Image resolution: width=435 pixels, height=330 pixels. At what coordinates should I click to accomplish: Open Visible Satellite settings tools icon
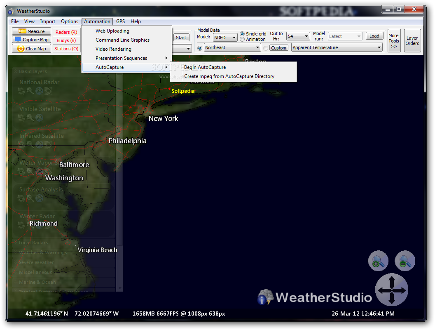39,118
